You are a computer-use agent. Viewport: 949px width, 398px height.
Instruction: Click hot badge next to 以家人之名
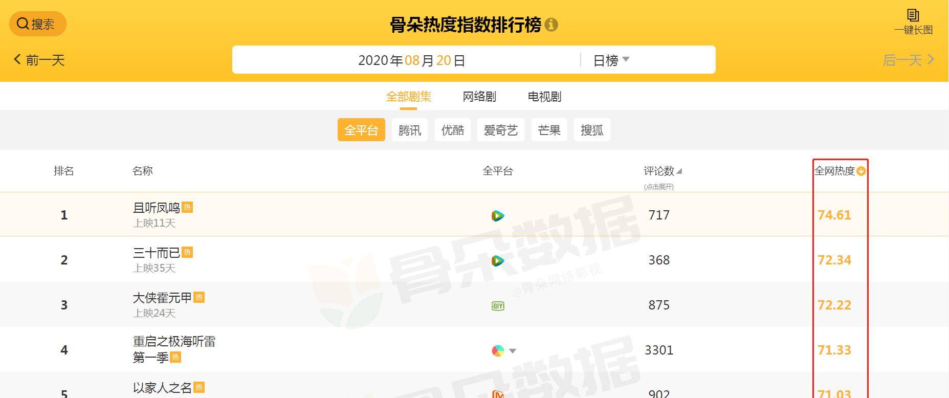[199, 387]
